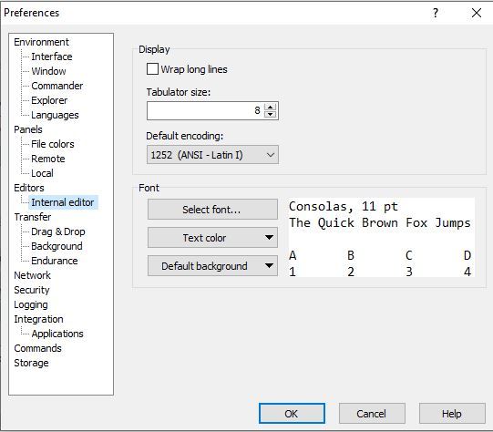The width and height of the screenshot is (493, 432).
Task: Go to Logging preferences
Action: (x=31, y=304)
